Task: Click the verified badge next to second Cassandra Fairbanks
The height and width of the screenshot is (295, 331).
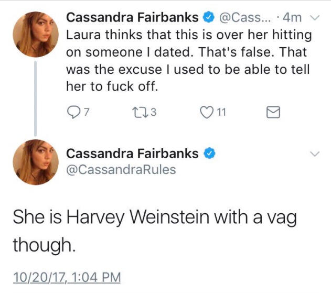Action: 208,154
